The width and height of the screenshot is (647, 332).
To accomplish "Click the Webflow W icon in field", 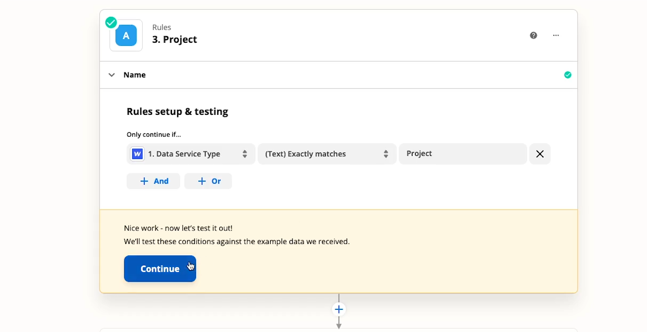I will coord(137,154).
